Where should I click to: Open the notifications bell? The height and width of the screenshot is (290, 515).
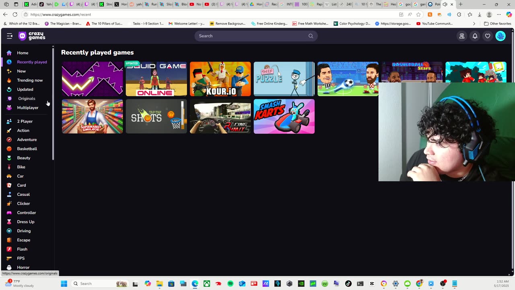475,36
